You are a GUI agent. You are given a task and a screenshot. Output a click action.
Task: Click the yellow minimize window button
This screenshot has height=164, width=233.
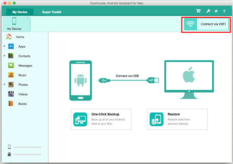[10, 3]
